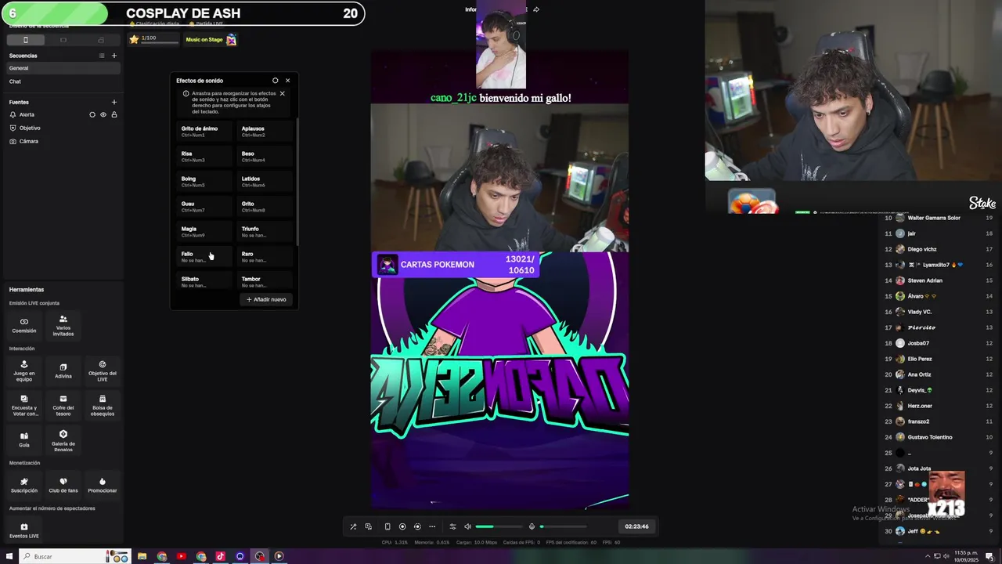Click the sound effects panel scrollbar
This screenshot has height=564, width=1002.
tap(297, 180)
